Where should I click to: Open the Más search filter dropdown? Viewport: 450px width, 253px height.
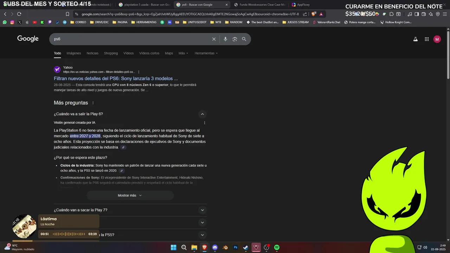[183, 53]
